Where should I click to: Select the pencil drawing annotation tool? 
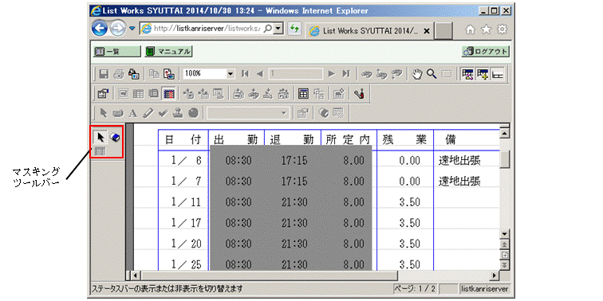point(148,113)
